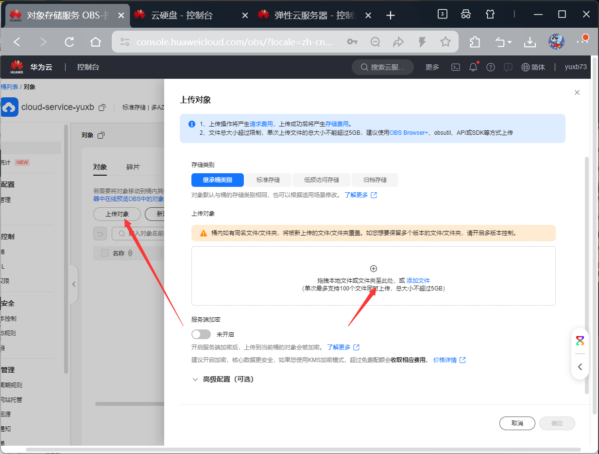
Task: Open the extensions puzzle icon
Action: 475,42
